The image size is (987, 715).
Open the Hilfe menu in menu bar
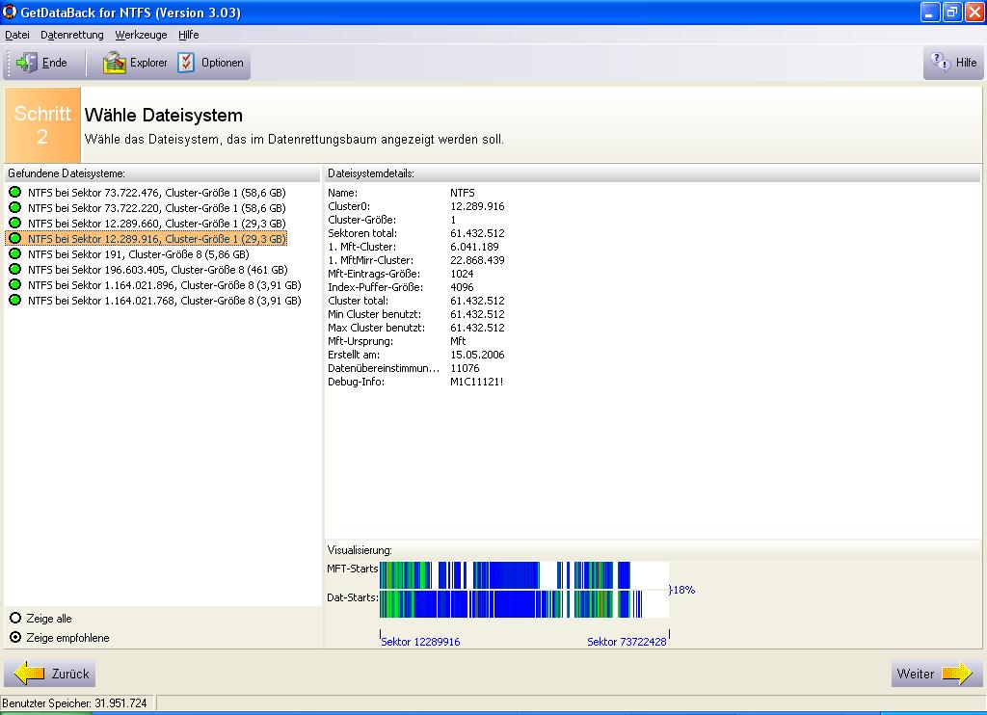click(188, 35)
